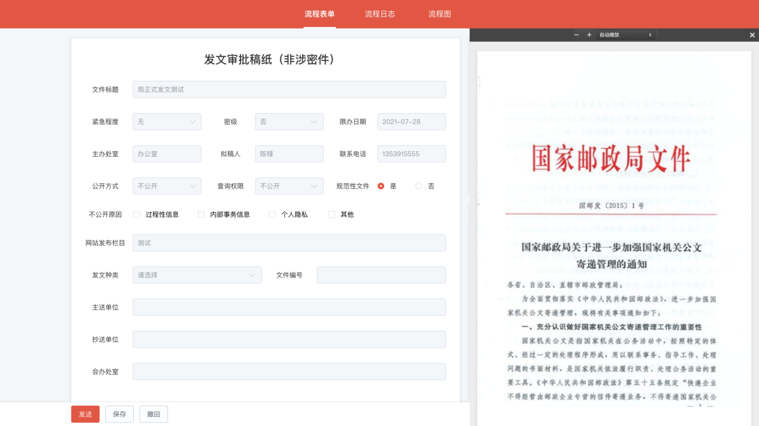The width and height of the screenshot is (759, 426).
Task: Check the 过程性信息 checkbox
Action: coord(137,214)
